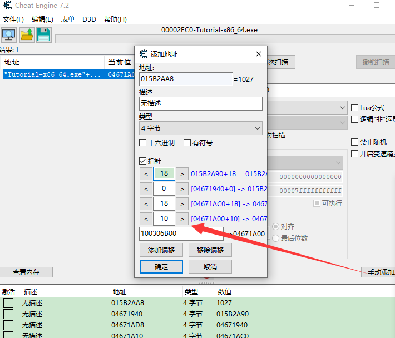Select the 最后位数 radio button
This screenshot has width=395, height=338.
coord(275,238)
